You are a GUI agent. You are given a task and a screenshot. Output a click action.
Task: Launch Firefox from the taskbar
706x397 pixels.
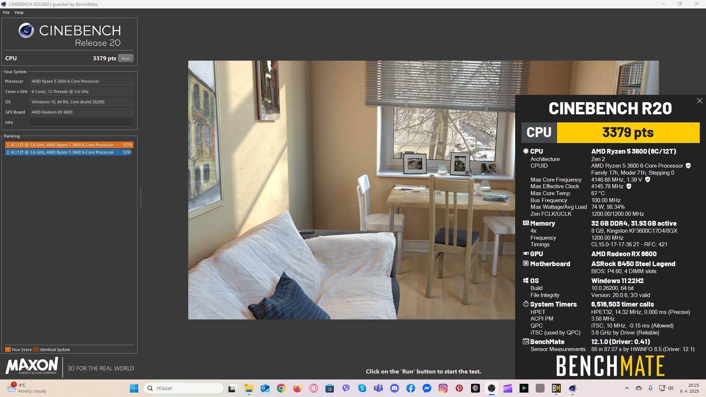297,388
